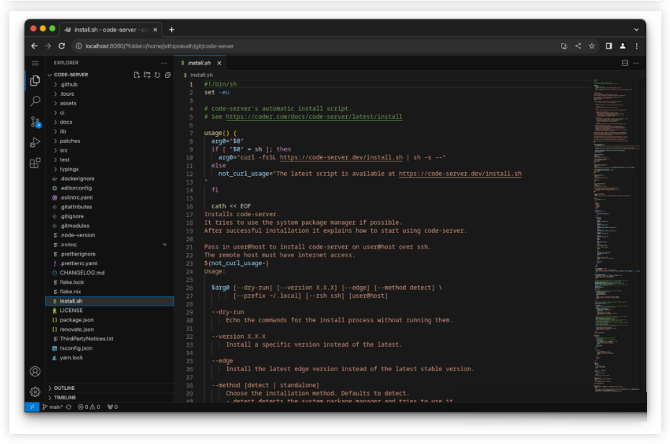Screen dimensions: 670x444
Task: Select the install.sh editor tab
Action: point(199,63)
